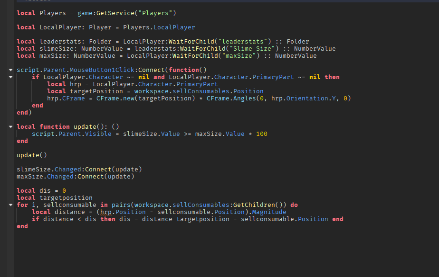The height and width of the screenshot is (277, 439).
Task: Click Changed on the maxSize.Changed line
Action: point(60,177)
